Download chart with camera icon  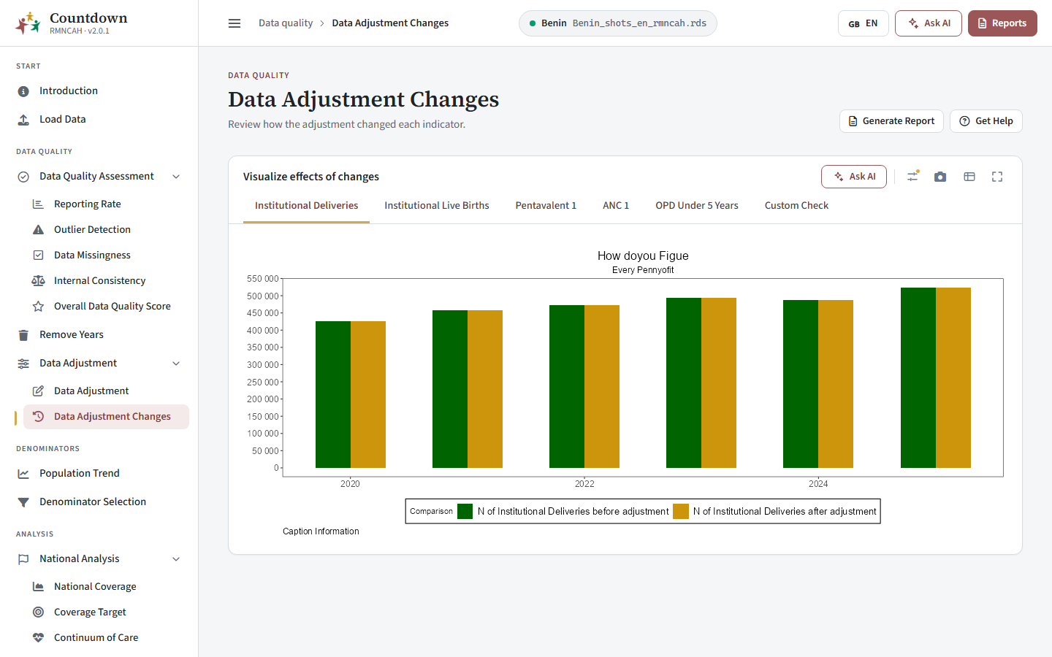(x=940, y=177)
